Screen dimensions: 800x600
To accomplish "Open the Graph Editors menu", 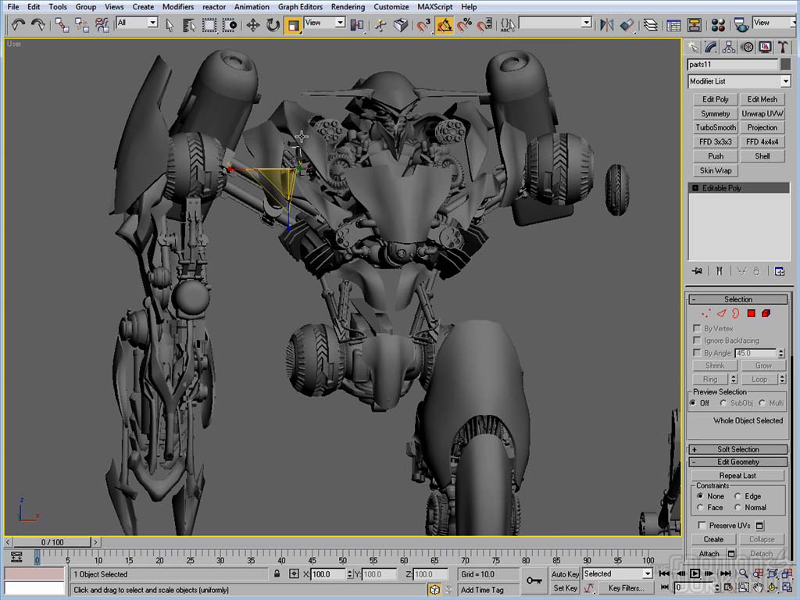I will point(300,6).
